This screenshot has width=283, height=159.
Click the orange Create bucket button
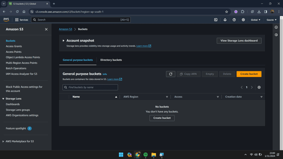coord(249,74)
